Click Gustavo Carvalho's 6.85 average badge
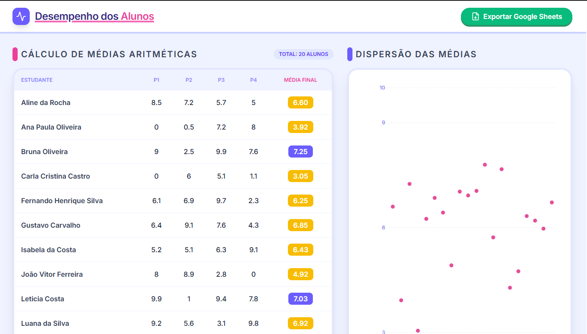The height and width of the screenshot is (334, 587). (x=300, y=225)
